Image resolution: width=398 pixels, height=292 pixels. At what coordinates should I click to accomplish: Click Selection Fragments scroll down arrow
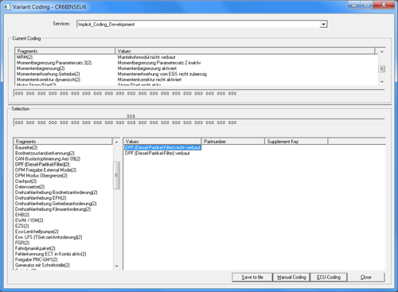coord(116,266)
